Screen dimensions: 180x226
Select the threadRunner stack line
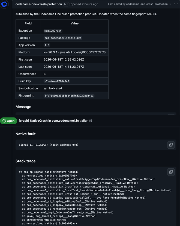coord(45,220)
